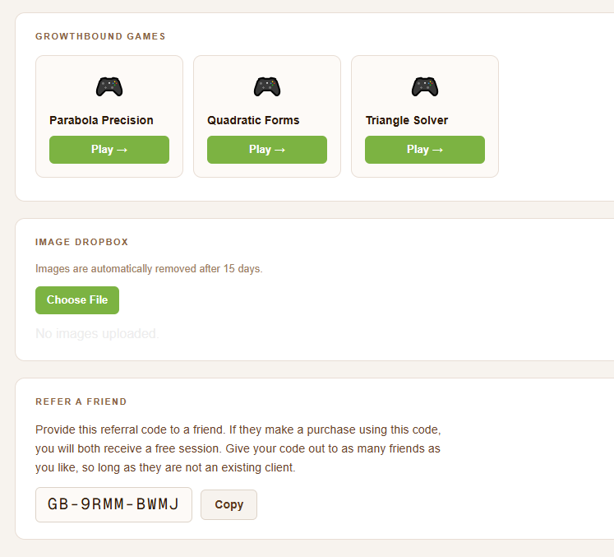This screenshot has height=557, width=614.
Task: Click the Quadratic Forms gamepad icon
Action: [267, 86]
